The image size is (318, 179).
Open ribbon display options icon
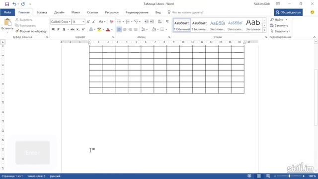click(278, 4)
